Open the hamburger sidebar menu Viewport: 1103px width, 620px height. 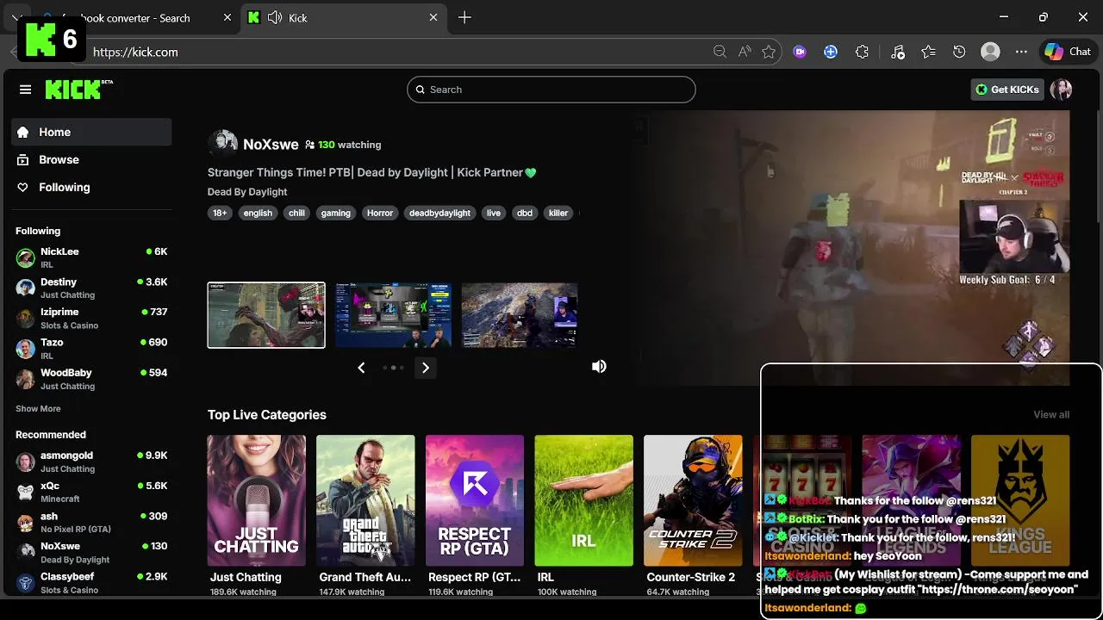pyautogui.click(x=25, y=90)
